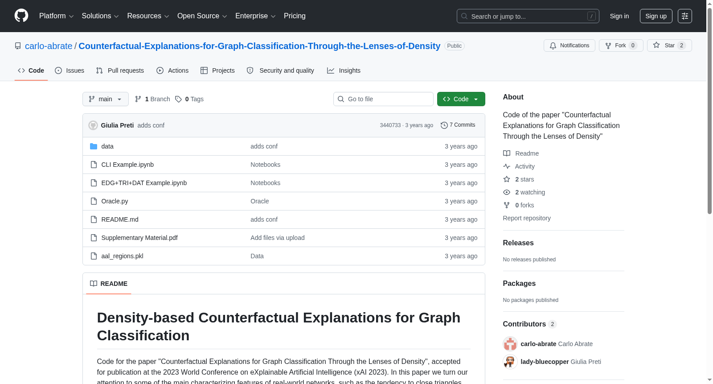Screen dimensions: 713x384
Task: Focus the Go to file input
Action: 383,99
